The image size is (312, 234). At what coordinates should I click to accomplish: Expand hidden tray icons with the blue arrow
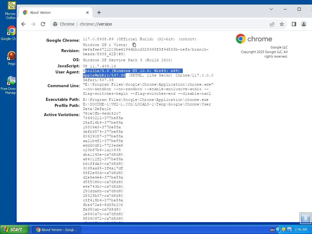click(278, 230)
